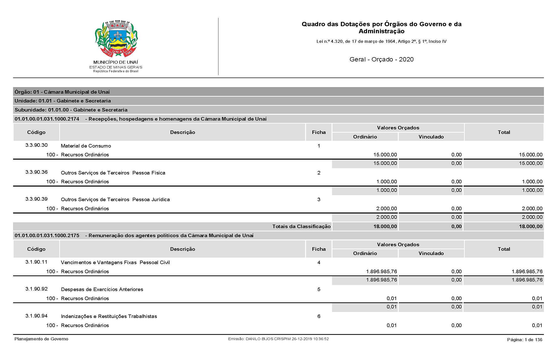Viewport: 557px width, 356px height.
Task: Click the 'Página: 1 de 136' footer text
Action: pos(525,340)
